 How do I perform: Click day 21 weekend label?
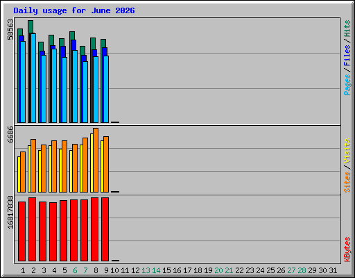click(229, 270)
